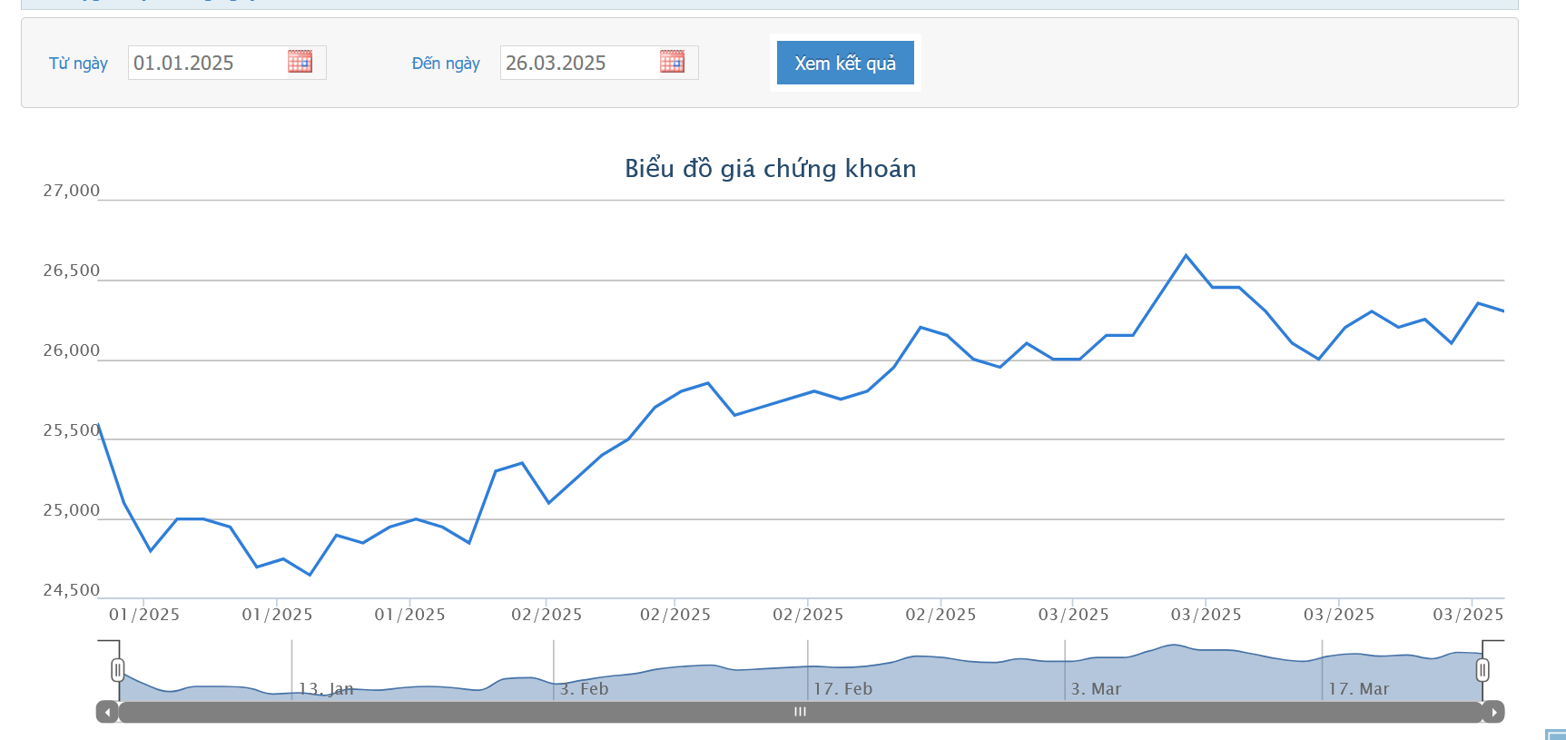Click the left arrow of chart scrollbar
Screen dimensions: 1566x740
coord(108,712)
